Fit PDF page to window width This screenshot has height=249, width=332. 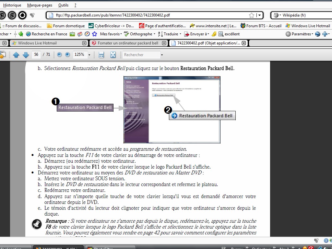101,55
